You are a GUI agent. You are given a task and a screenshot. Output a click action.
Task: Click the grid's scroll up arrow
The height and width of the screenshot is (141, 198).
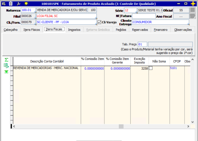tap(192, 59)
